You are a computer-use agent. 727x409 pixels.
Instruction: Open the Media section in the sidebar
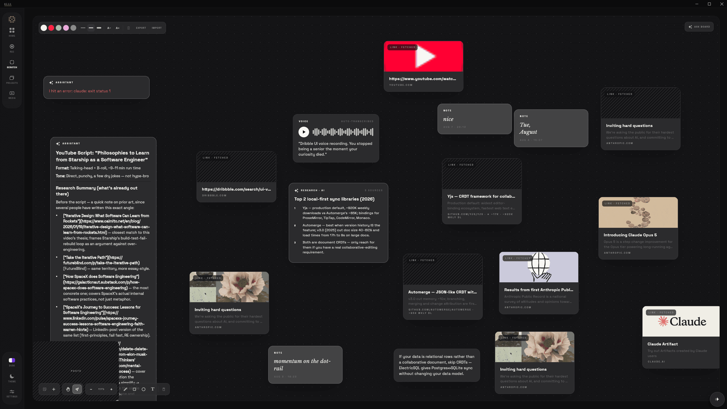pos(12,95)
